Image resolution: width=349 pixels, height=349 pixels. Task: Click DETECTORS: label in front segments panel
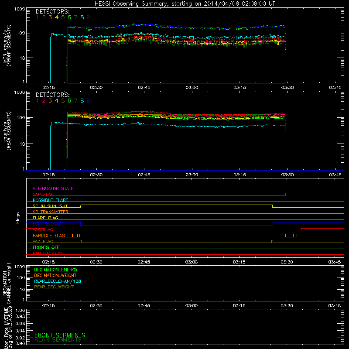click(x=52, y=11)
